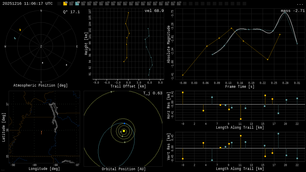Click the red meteor track on map
The height and width of the screenshot is (172, 306).
[41, 132]
